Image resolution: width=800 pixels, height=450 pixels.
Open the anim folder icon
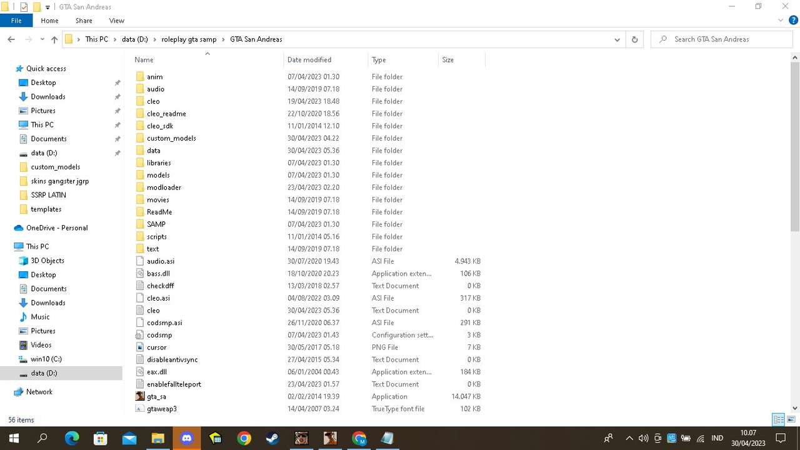[140, 77]
